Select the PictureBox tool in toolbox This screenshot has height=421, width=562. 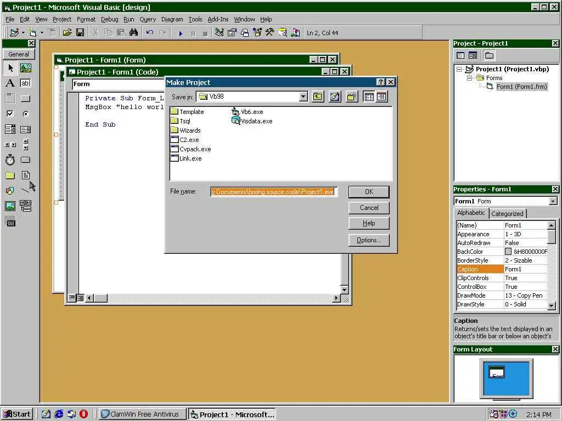coord(25,67)
